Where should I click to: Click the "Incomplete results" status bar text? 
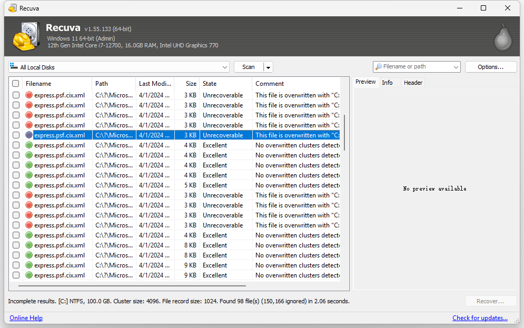(179, 301)
